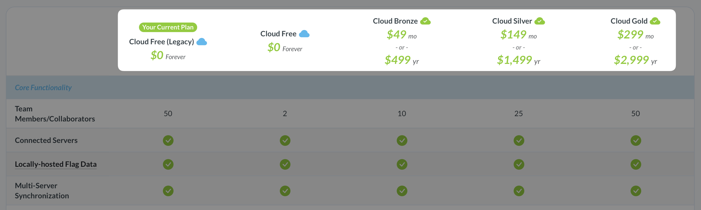
Task: Toggle the Connected Servers check for Cloud Silver
Action: click(x=519, y=140)
